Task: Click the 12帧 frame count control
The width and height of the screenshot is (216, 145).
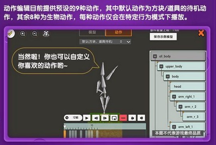Action: (73, 118)
